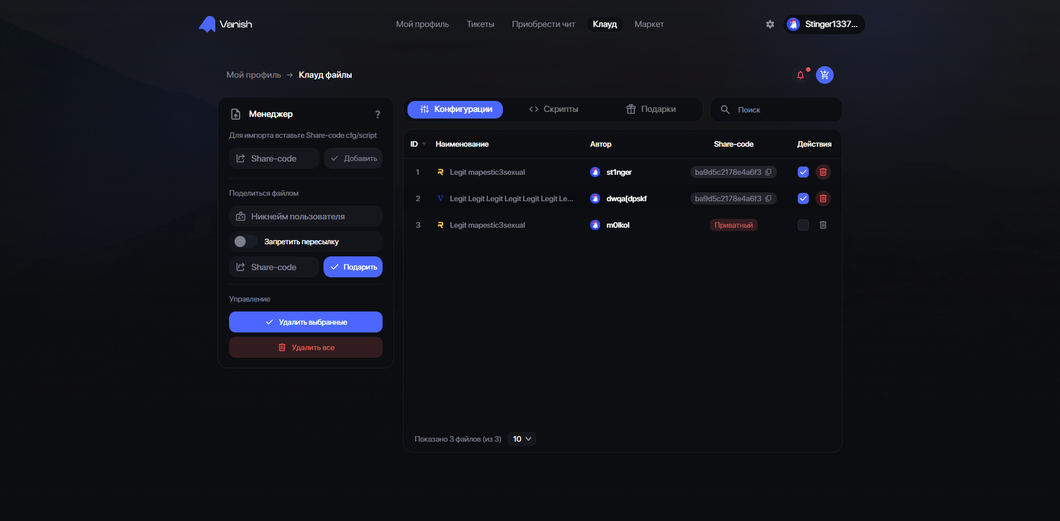Click the Подарить button
Screen dimensions: 1060x521
point(353,267)
